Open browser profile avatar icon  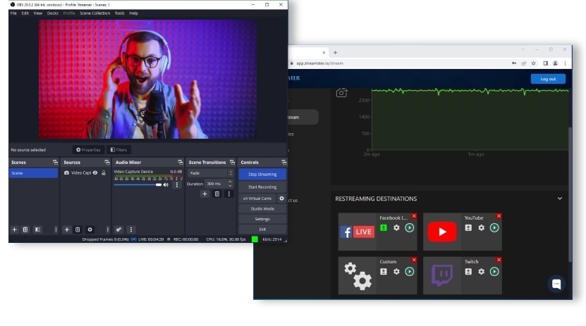point(556,63)
